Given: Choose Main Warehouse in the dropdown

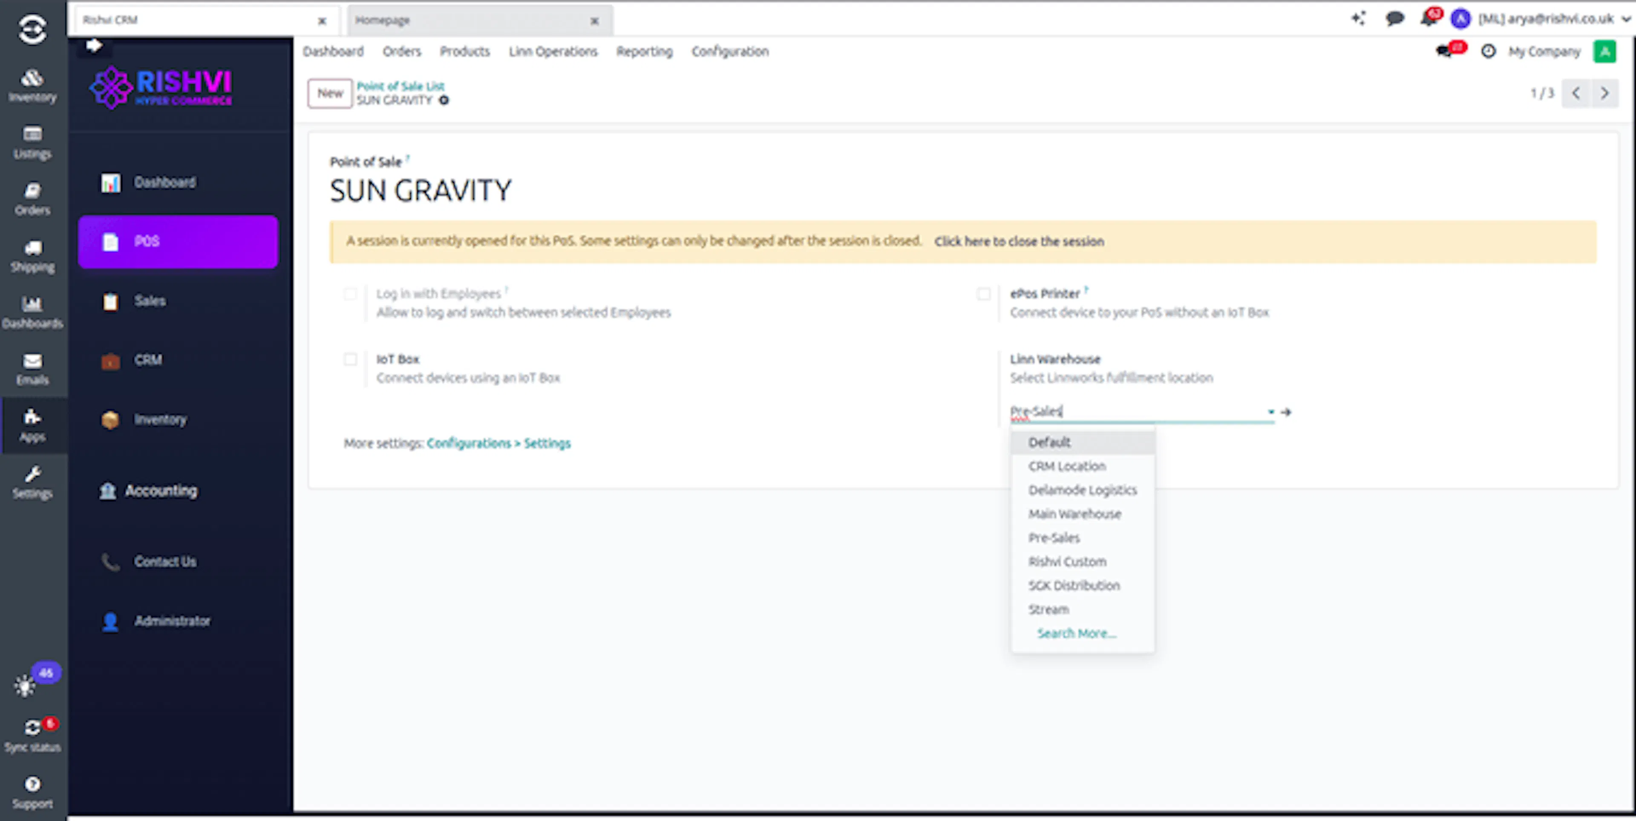Looking at the screenshot, I should 1083,514.
